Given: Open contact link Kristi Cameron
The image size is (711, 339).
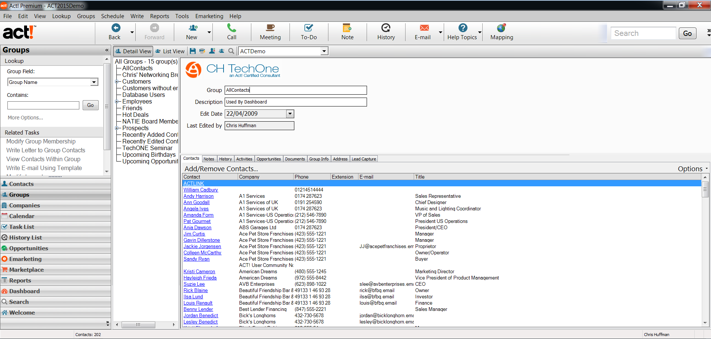Looking at the screenshot, I should pos(199,271).
